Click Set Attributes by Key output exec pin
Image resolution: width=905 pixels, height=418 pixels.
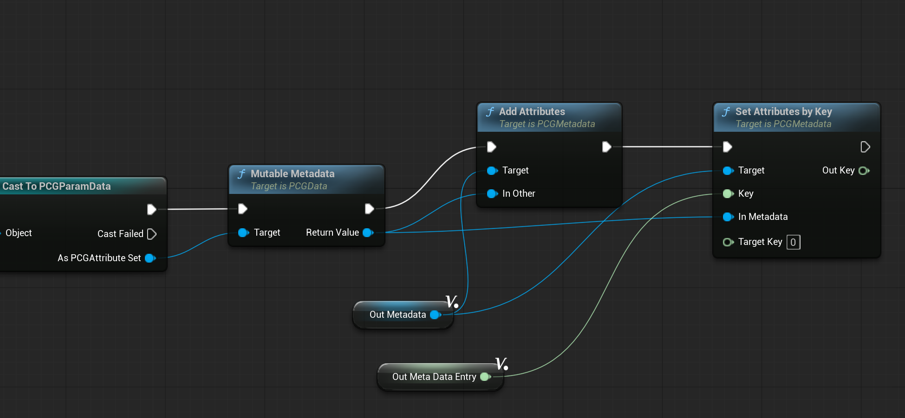click(x=865, y=147)
